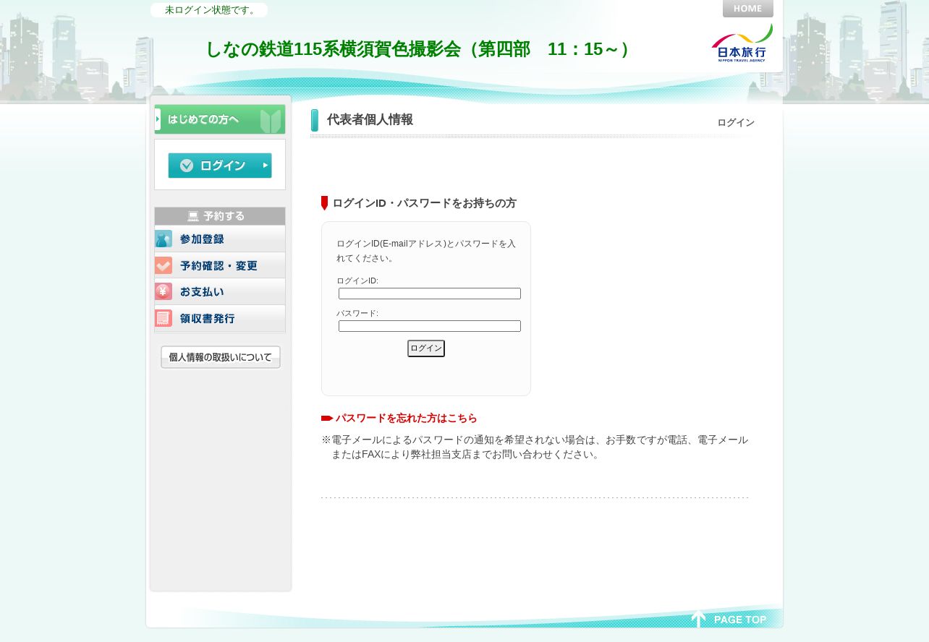This screenshot has height=642, width=929.
Task: Click the 参加登録 person icon
Action: click(164, 239)
